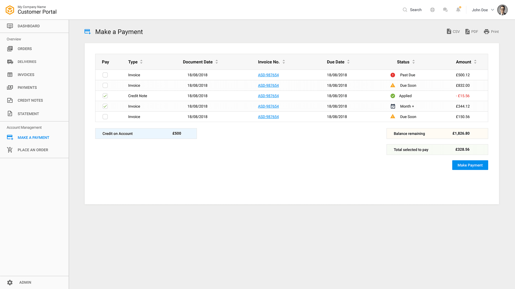Click the Due Soon warning icon for £832.00
The width and height of the screenshot is (515, 289).
tap(393, 85)
